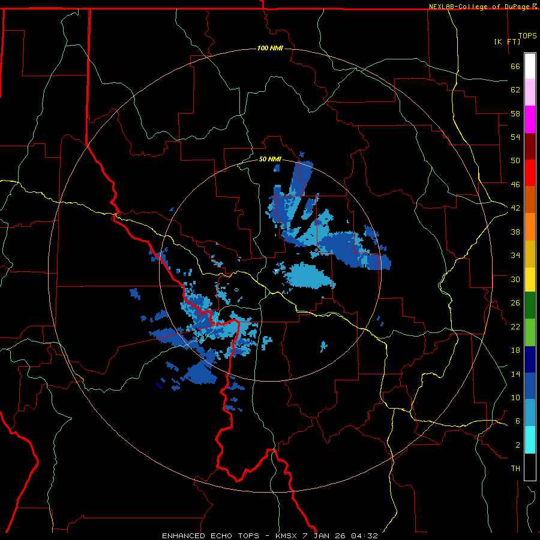Click the legend value 22

[x=515, y=326]
